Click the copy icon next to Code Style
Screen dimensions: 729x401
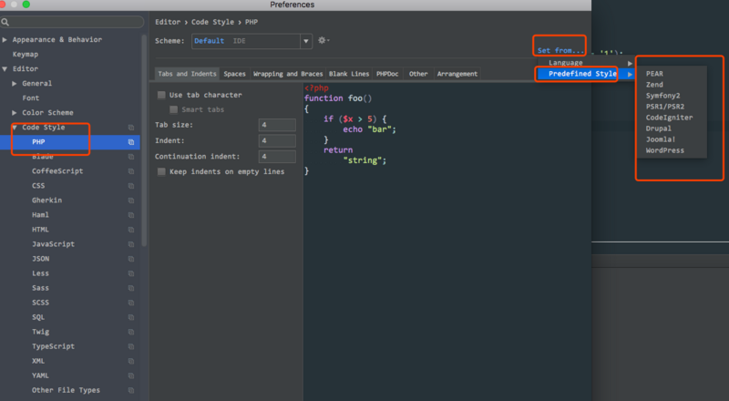point(131,128)
